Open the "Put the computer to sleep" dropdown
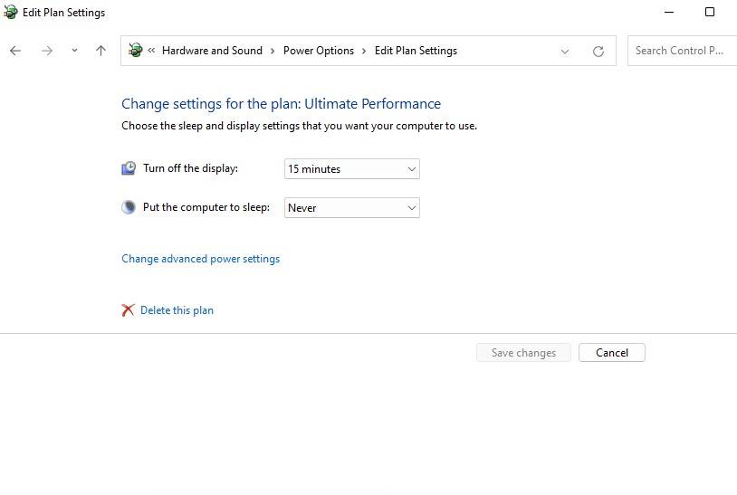The image size is (737, 495). 351,208
